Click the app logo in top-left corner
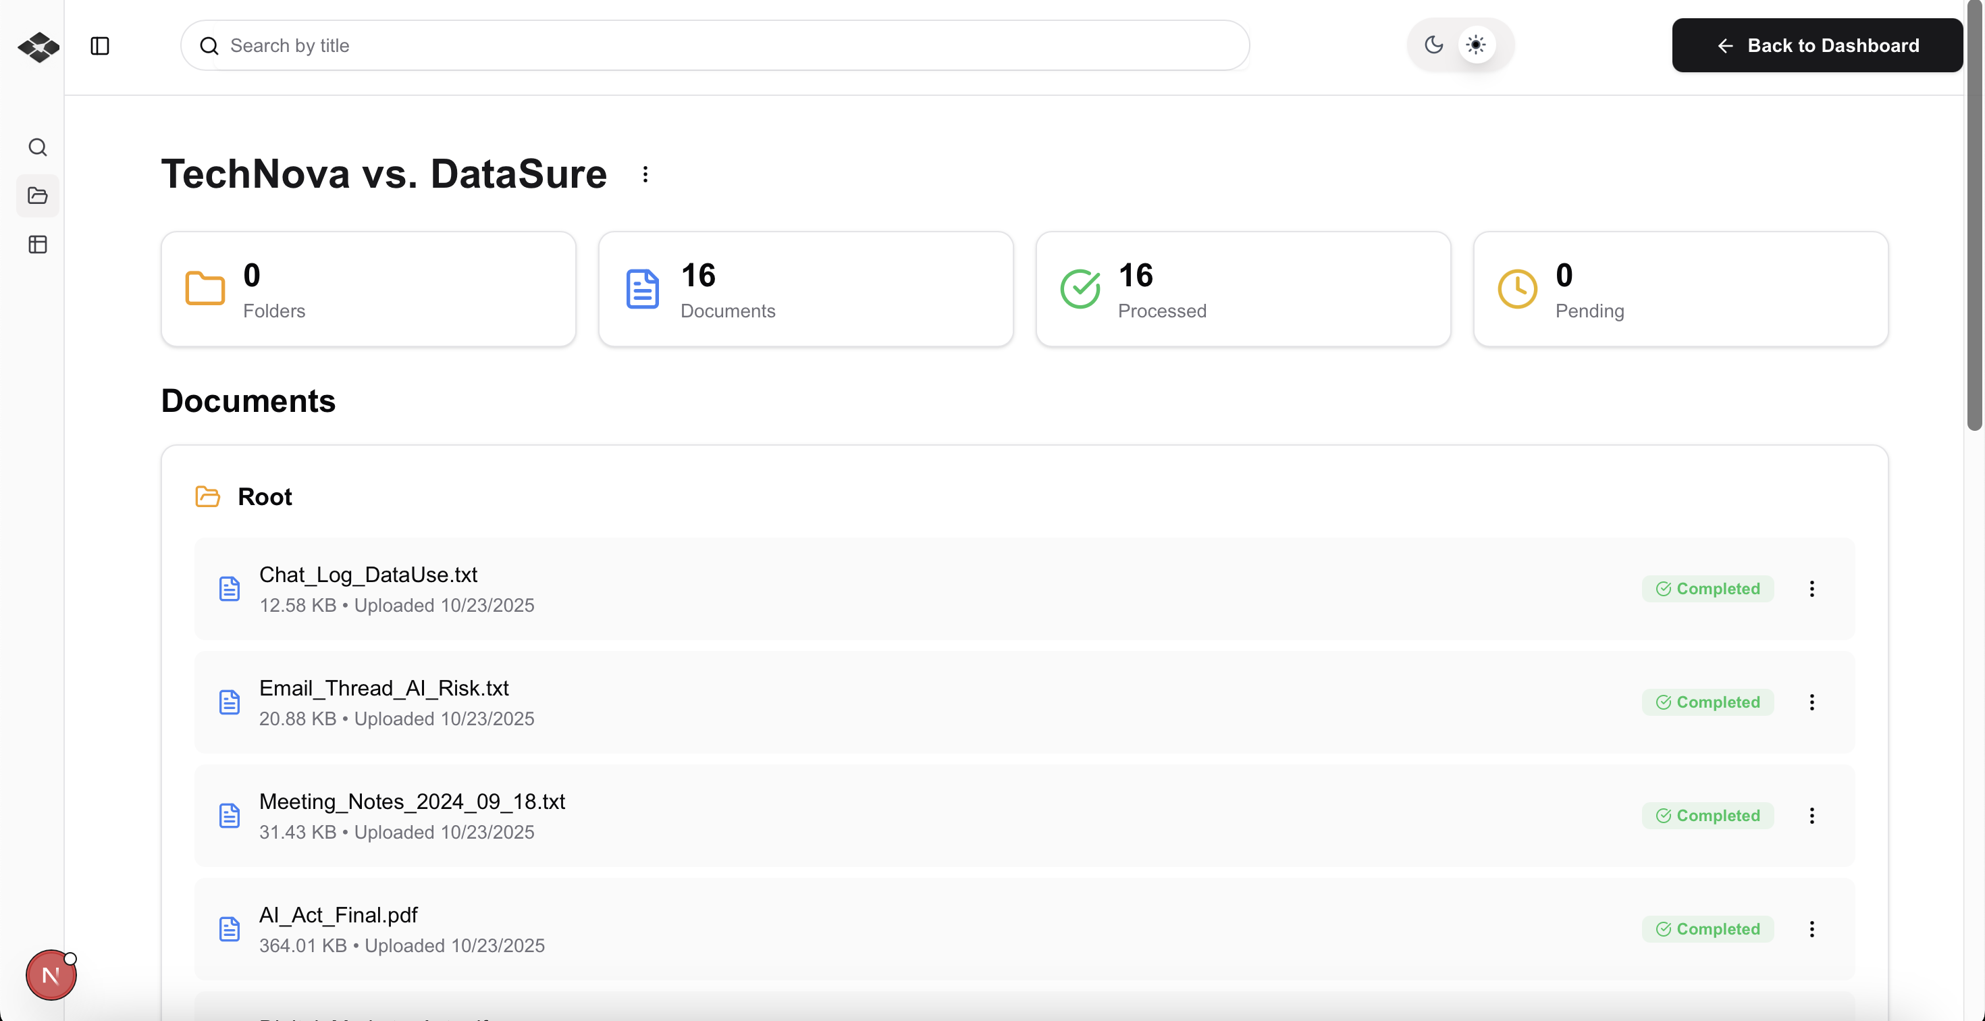The image size is (1985, 1021). [x=38, y=46]
